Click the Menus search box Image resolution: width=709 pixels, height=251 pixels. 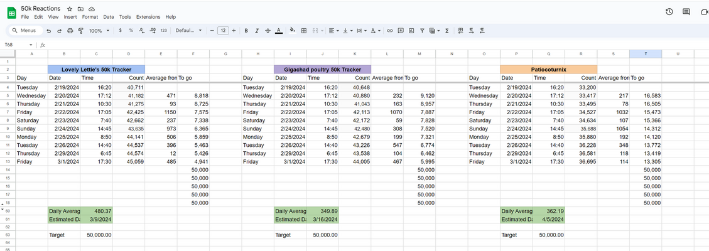[x=26, y=31]
